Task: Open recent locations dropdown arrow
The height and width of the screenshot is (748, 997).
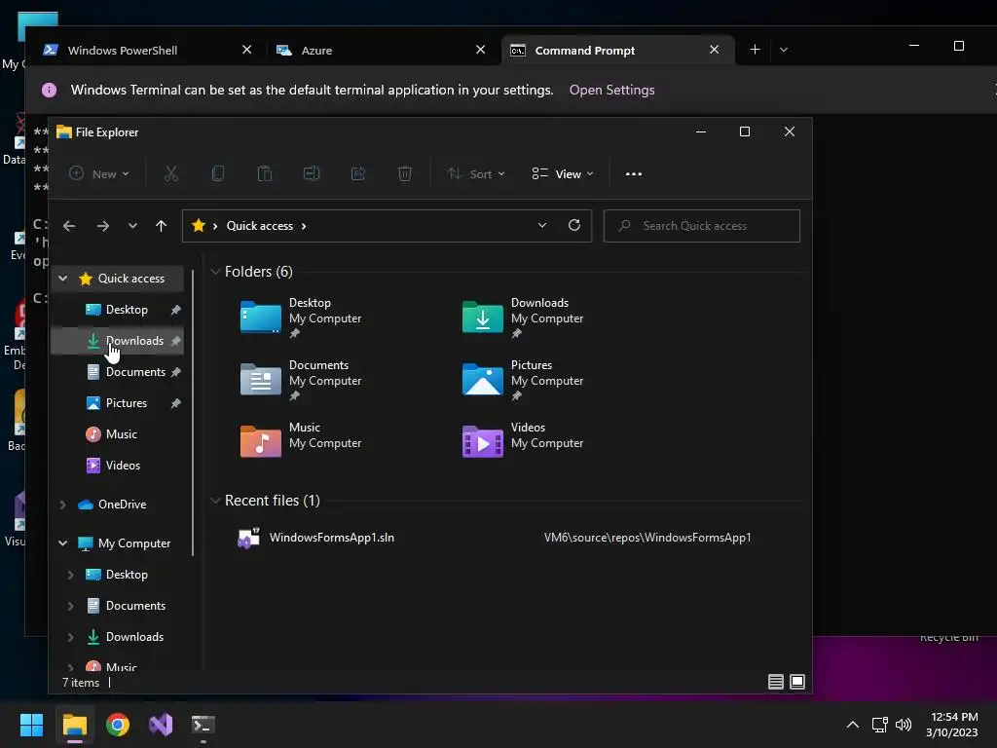Action: [132, 226]
